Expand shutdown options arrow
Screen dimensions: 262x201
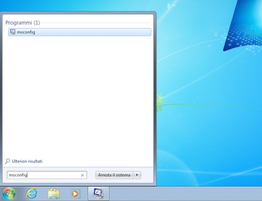click(137, 175)
